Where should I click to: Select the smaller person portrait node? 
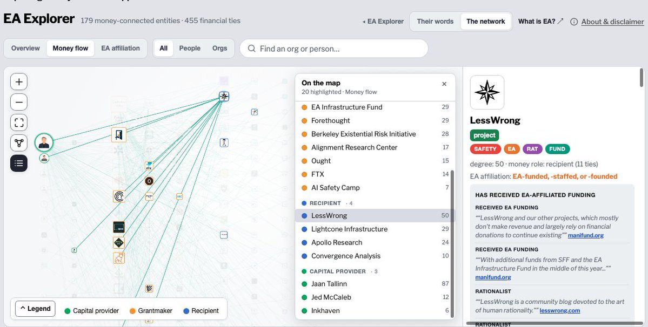(x=44, y=158)
